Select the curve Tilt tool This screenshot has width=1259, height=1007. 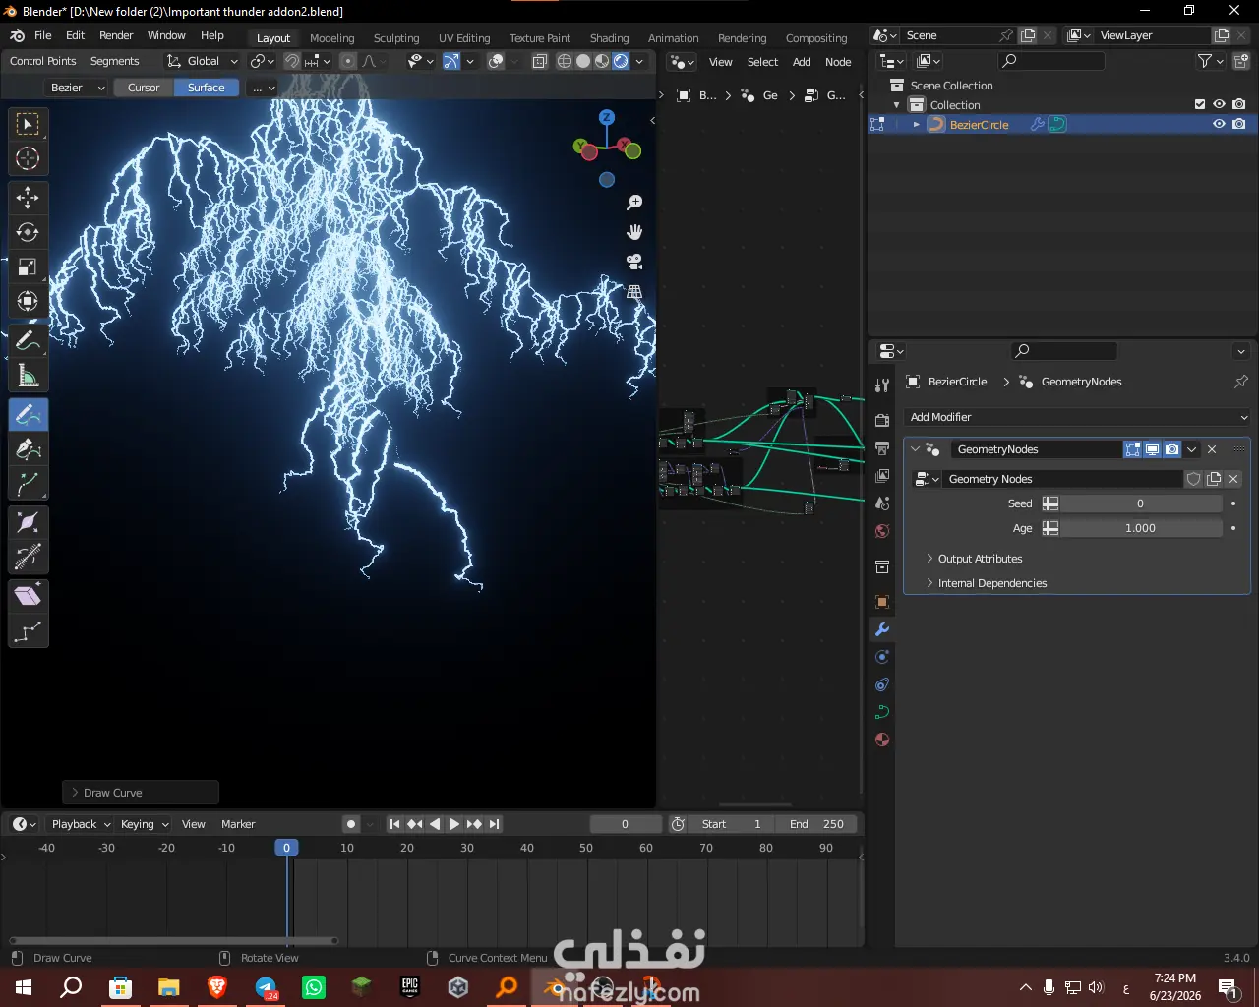click(28, 557)
